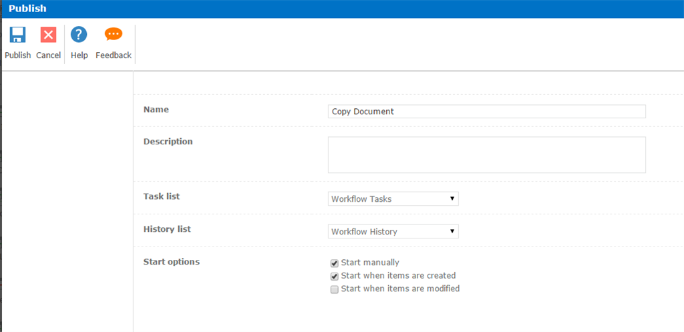Image resolution: width=684 pixels, height=332 pixels.
Task: Click the Start when items are modified label
Action: [400, 289]
